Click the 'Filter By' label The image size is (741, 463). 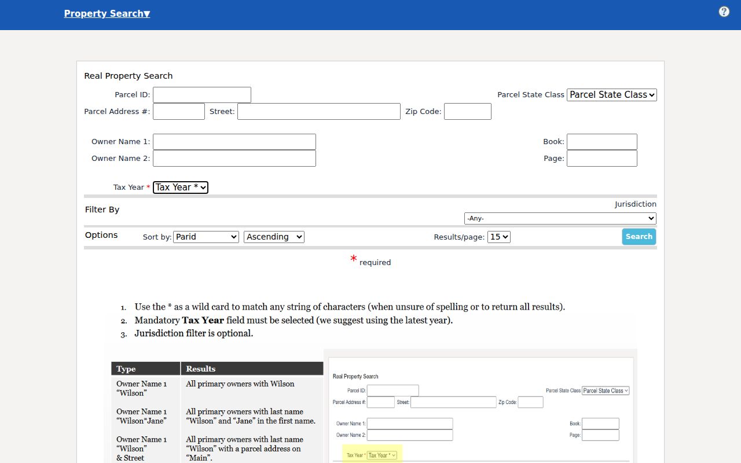pyautogui.click(x=102, y=210)
